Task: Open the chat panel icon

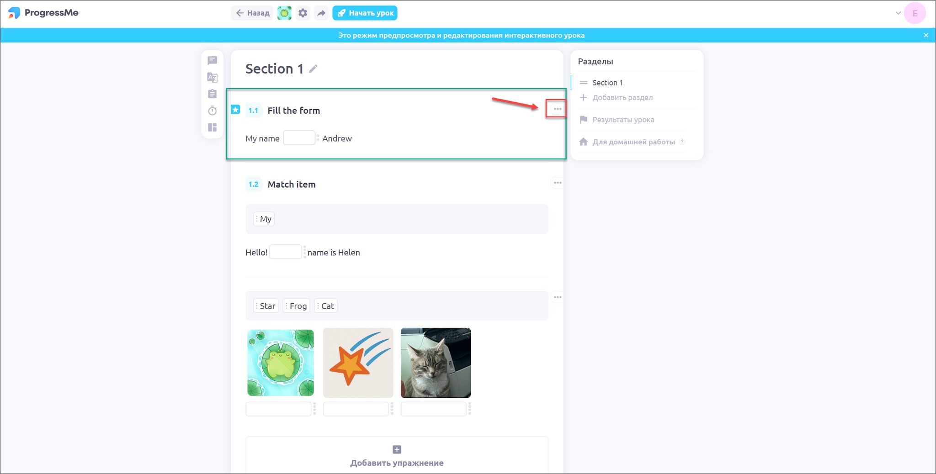Action: point(212,60)
